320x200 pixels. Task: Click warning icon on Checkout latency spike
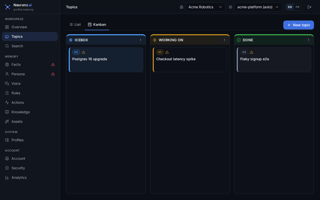[x=167, y=52]
